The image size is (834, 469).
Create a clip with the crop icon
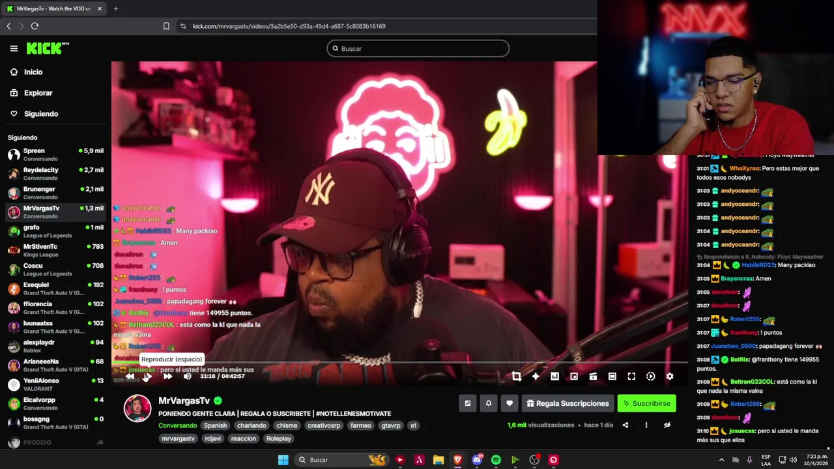(517, 376)
